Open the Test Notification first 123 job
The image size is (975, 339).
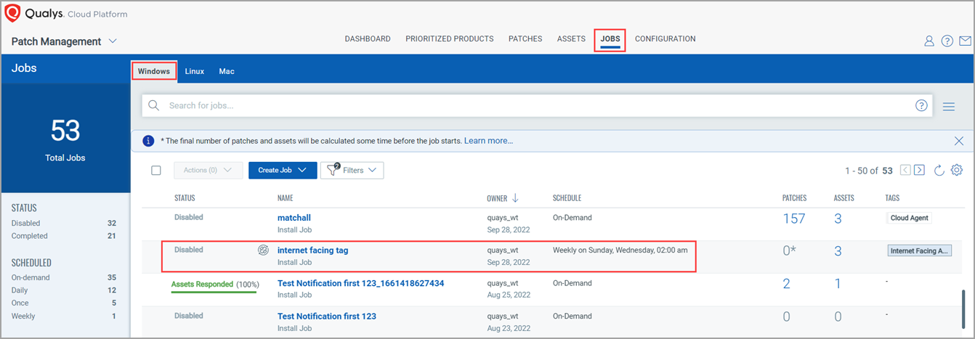pos(327,316)
